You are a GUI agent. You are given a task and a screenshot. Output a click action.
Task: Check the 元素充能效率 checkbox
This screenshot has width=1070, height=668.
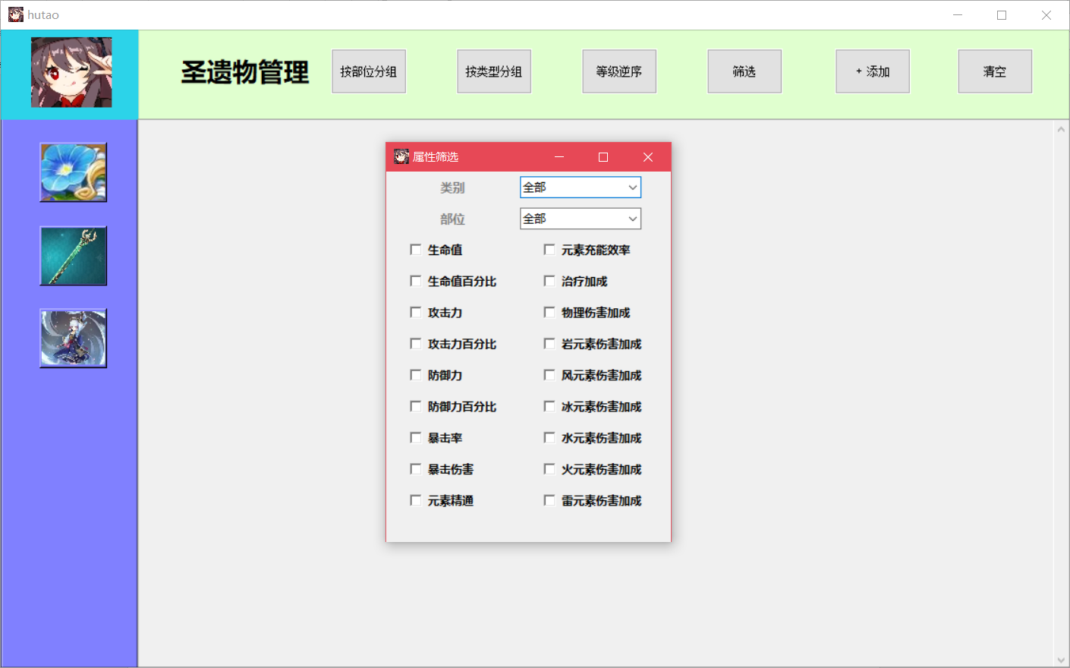click(x=549, y=250)
